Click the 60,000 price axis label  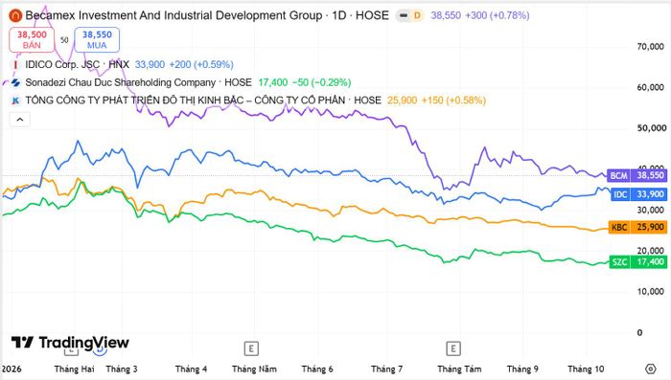coord(651,88)
